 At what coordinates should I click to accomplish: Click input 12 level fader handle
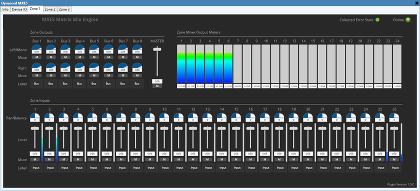tap(193, 128)
